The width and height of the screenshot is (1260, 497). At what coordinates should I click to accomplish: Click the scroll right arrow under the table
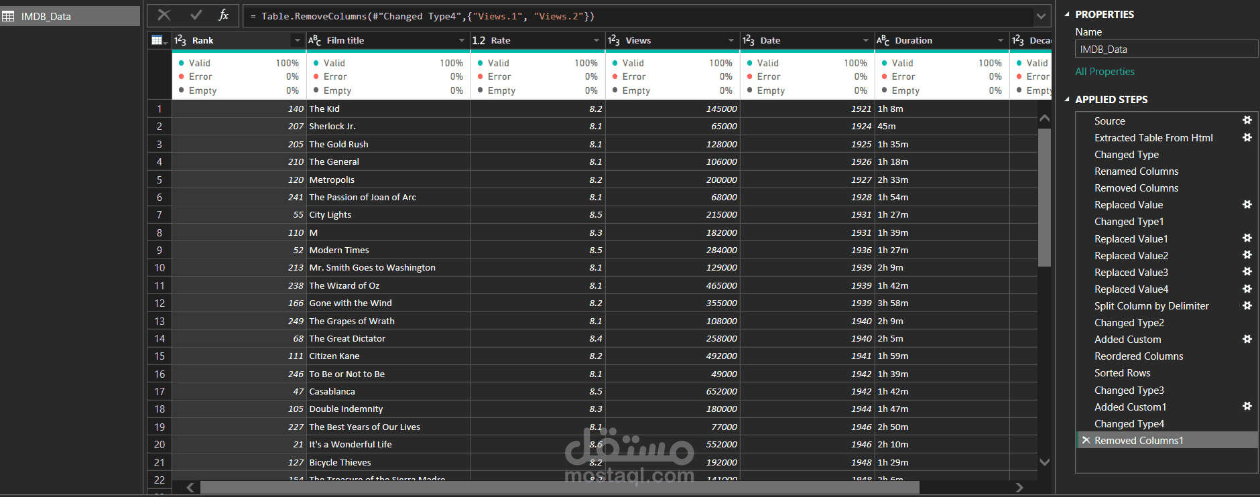click(x=1019, y=487)
